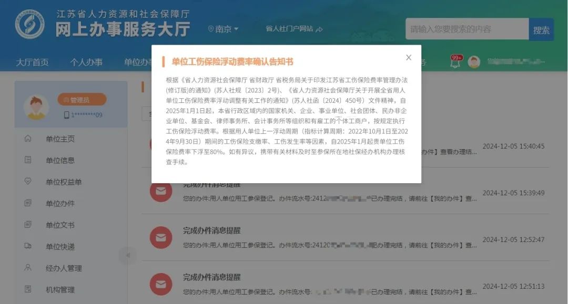Open the notification bell with 99+ badge
The height and width of the screenshot is (304, 568).
point(455,62)
